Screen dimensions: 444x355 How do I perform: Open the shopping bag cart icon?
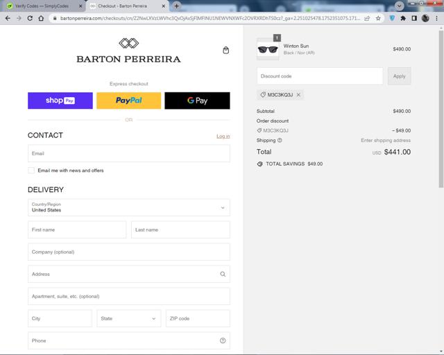pos(225,51)
